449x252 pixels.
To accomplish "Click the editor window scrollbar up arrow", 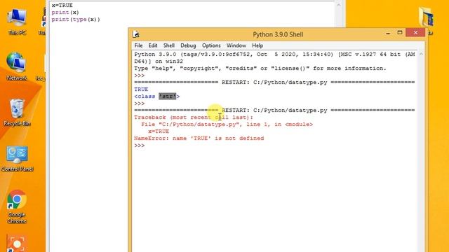I will point(339,5).
